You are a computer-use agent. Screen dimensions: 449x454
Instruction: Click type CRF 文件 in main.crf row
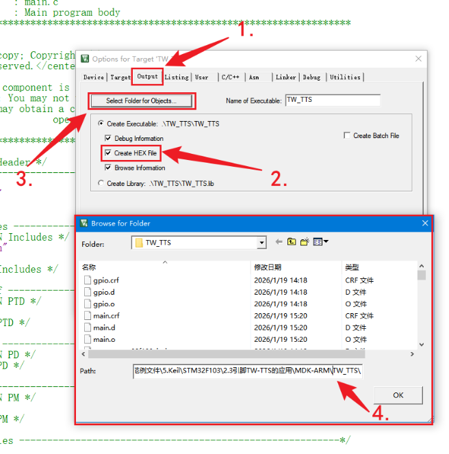359,316
